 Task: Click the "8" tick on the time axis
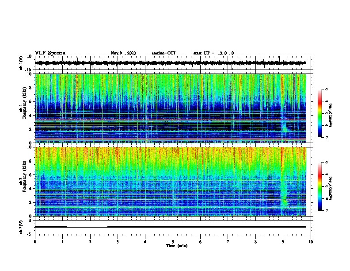(255, 242)
